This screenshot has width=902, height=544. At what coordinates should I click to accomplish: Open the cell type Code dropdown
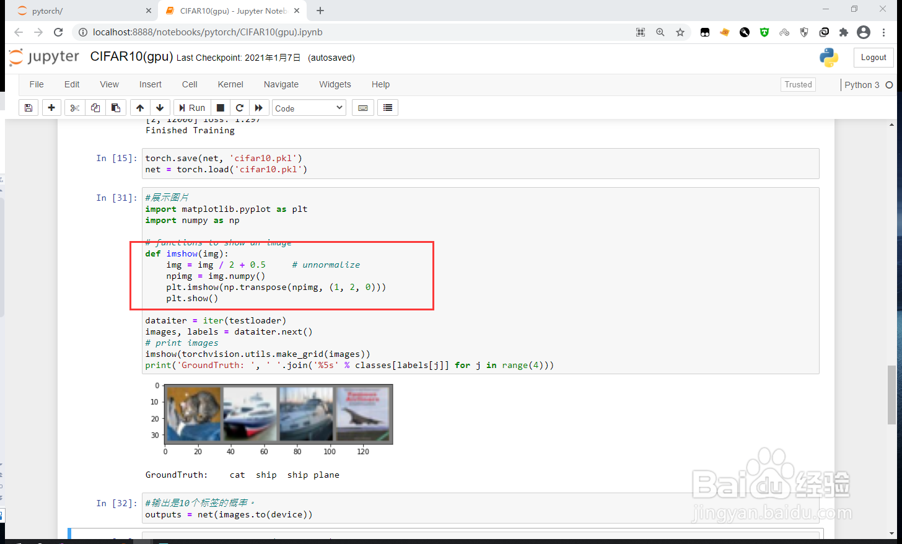(309, 108)
